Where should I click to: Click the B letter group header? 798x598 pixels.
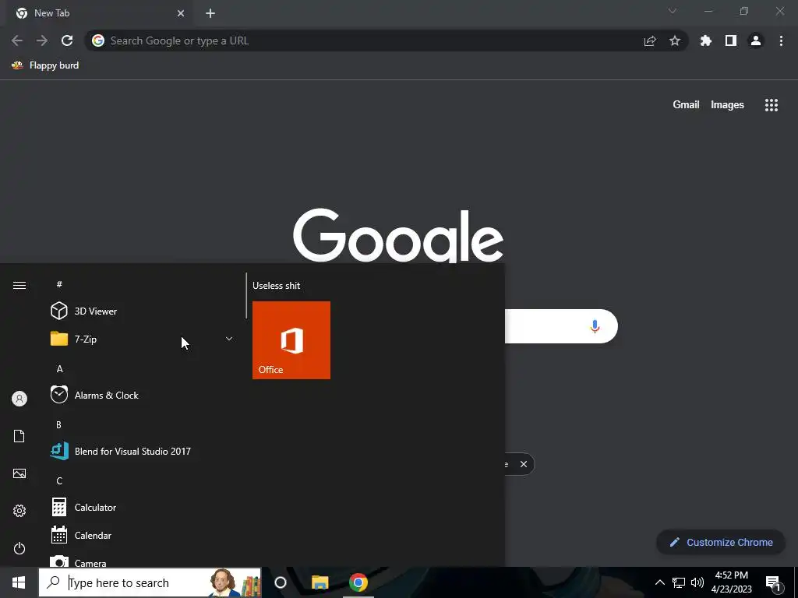pyautogui.click(x=59, y=424)
